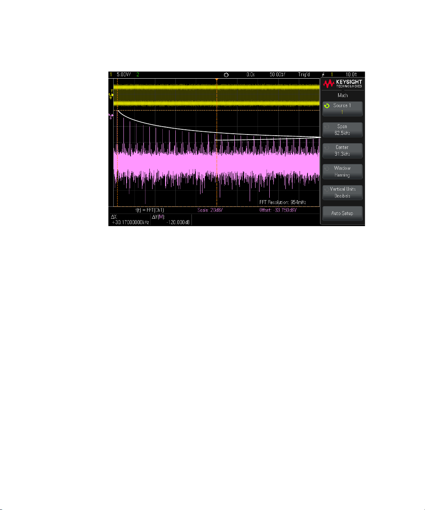425x510 pixels.
Task: Select the Source 1 softkey
Action: 342,109
